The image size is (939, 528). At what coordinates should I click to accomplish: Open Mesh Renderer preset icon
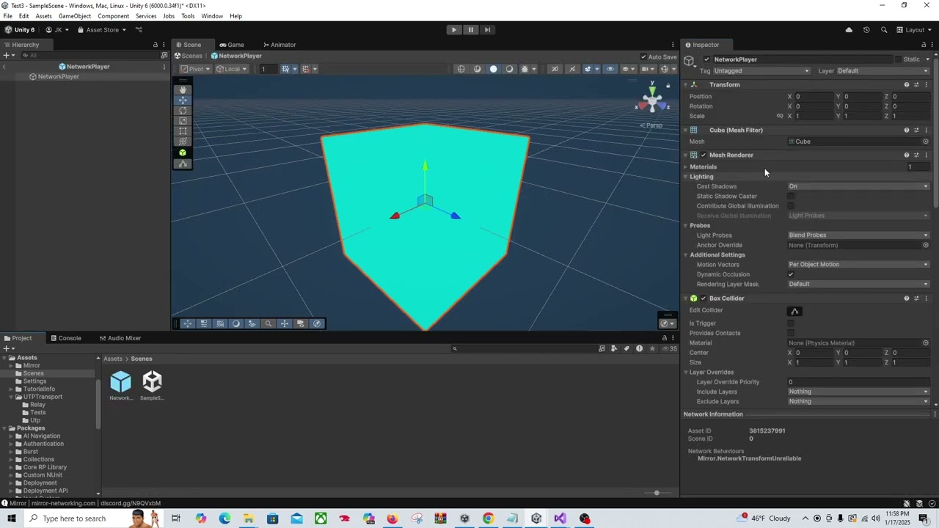point(916,155)
